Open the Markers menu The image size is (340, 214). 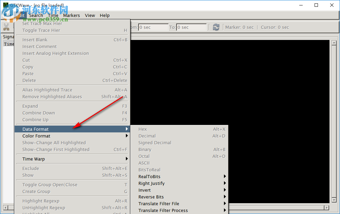point(72,15)
